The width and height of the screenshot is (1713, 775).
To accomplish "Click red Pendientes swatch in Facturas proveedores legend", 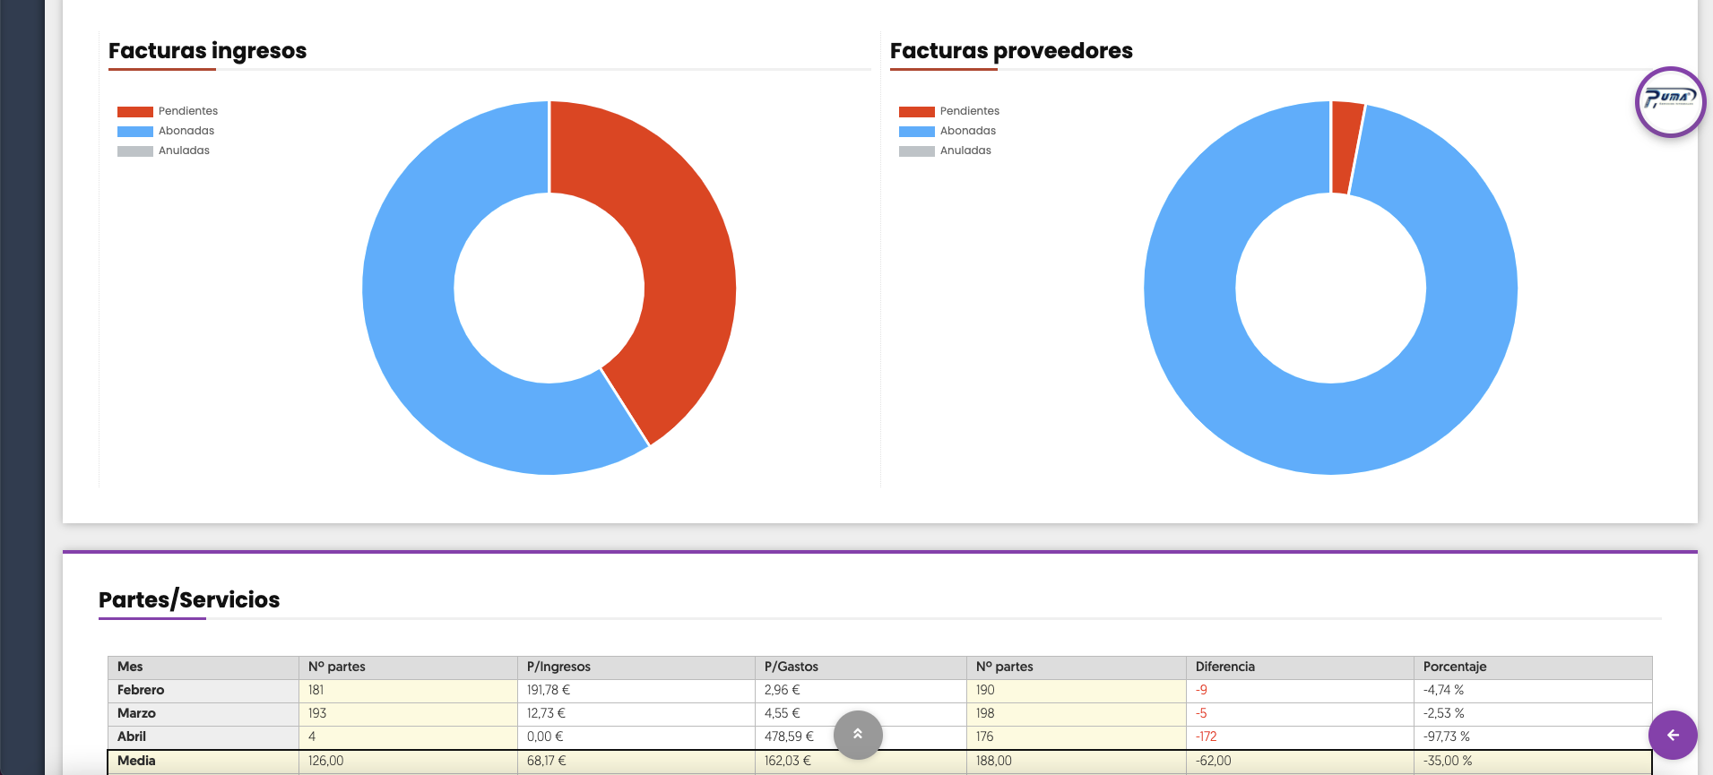I will click(x=916, y=112).
